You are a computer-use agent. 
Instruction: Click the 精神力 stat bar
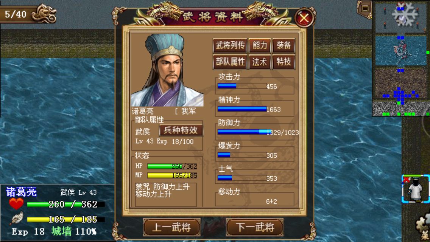click(242, 109)
